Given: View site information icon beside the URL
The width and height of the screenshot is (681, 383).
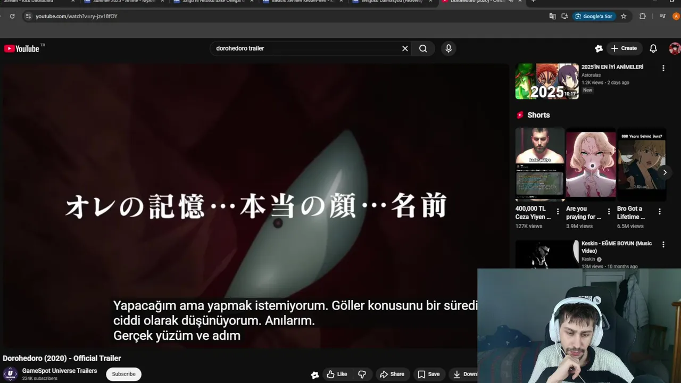Looking at the screenshot, I should click(28, 16).
